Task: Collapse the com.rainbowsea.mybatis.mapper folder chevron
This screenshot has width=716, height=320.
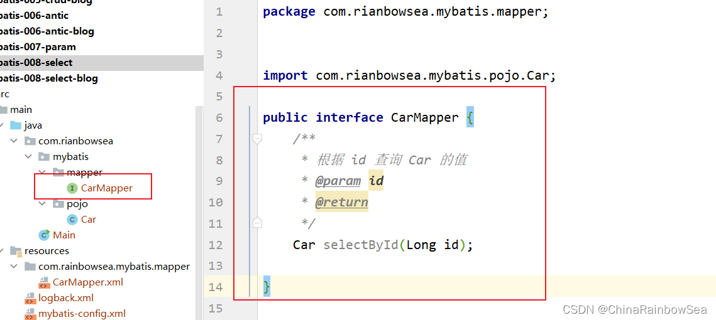Action: [x=14, y=266]
